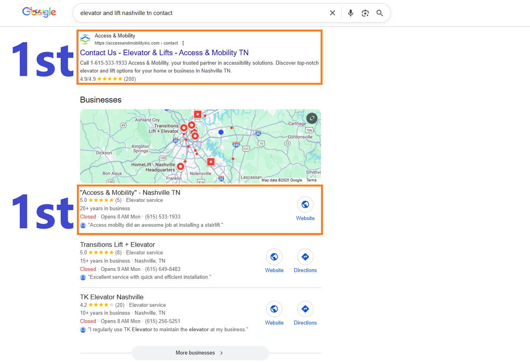Click reviewer avatar beside Excellent service review
Image resolution: width=530 pixels, height=362 pixels.
pos(83,277)
